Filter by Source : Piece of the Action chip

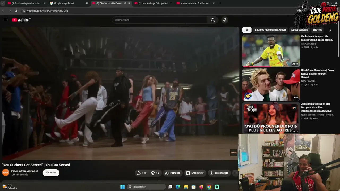270,30
